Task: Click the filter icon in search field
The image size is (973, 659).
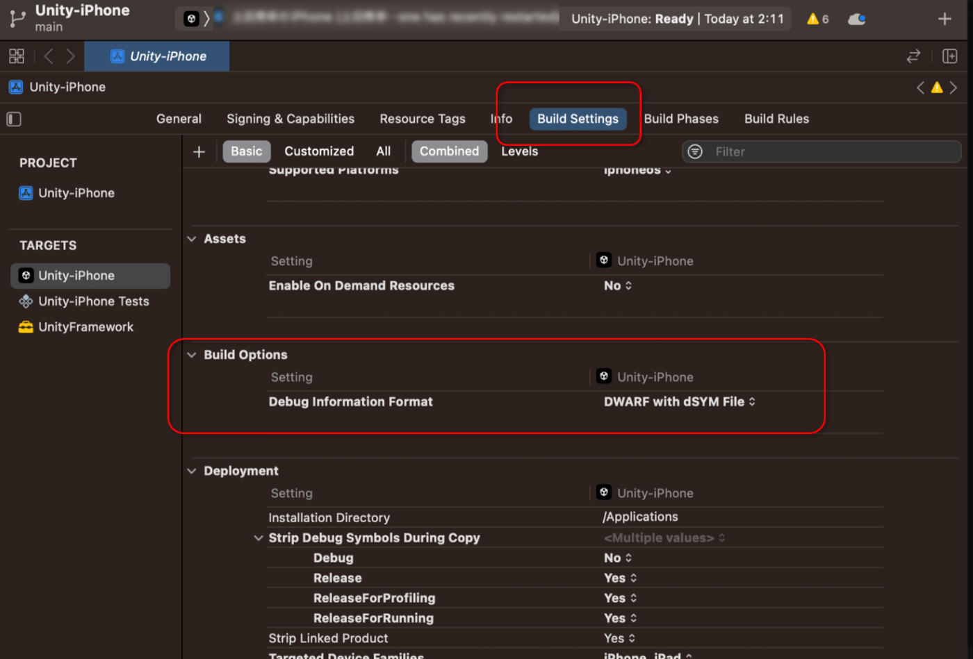Action: (x=695, y=151)
